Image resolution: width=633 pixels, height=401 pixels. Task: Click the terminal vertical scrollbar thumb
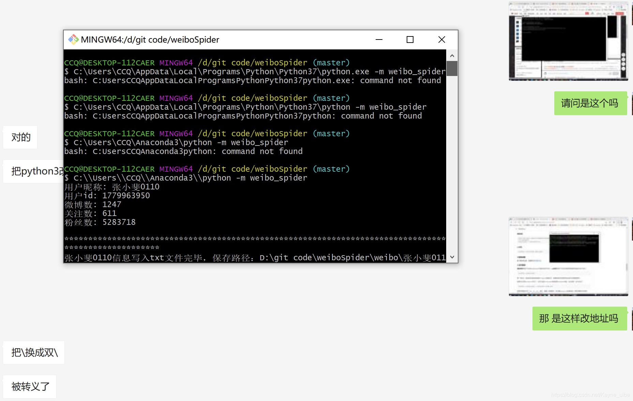[452, 68]
